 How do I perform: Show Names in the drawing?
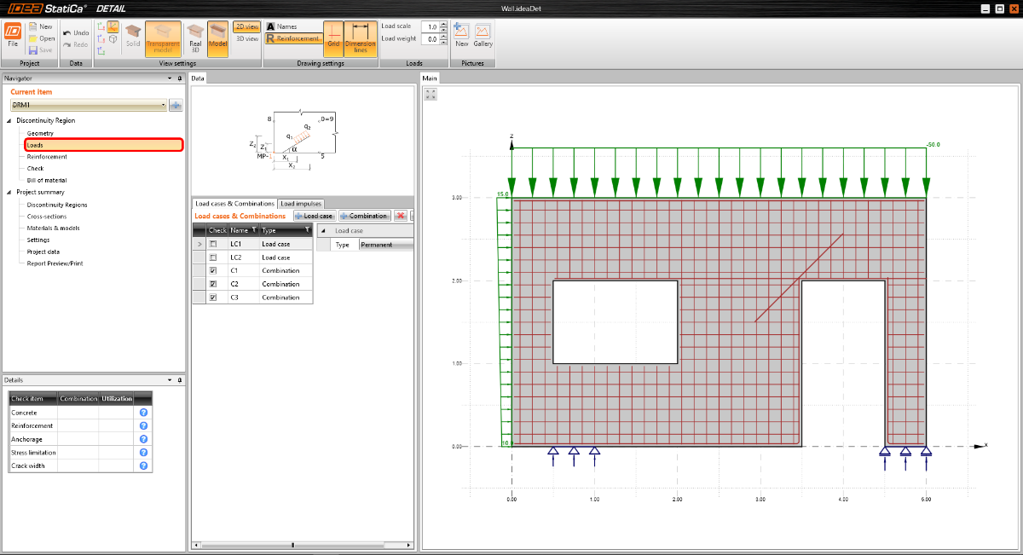(x=285, y=26)
